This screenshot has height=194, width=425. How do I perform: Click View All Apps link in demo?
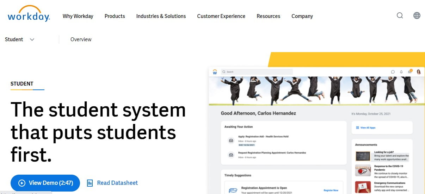[368, 128]
